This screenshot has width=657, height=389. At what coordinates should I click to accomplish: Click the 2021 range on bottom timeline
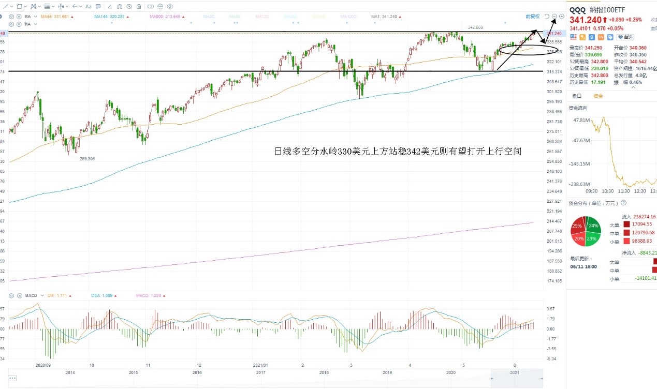point(514,372)
